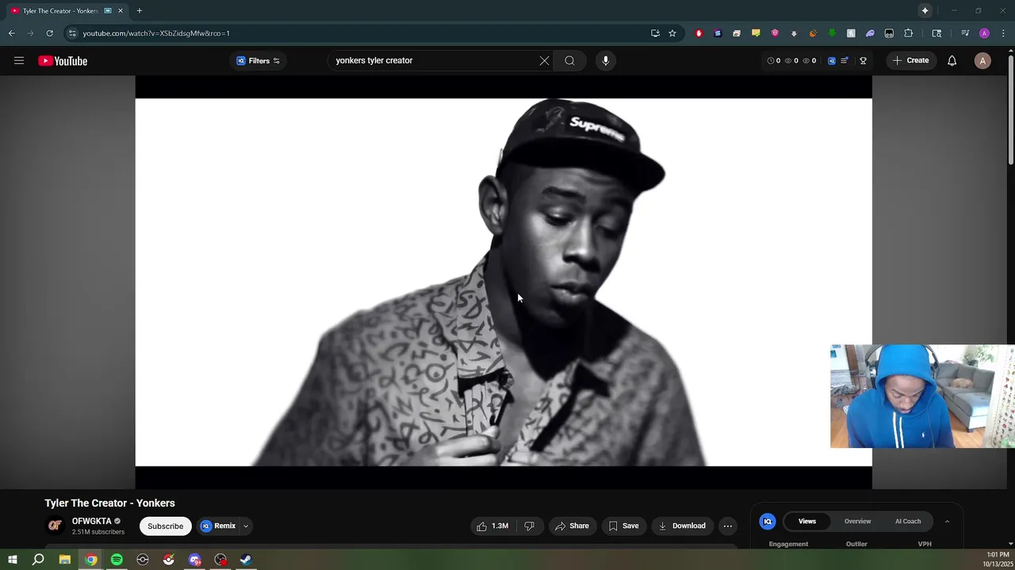Viewport: 1015px width, 570px height.
Task: Open the Chrome profile avatar A
Action: 984,33
